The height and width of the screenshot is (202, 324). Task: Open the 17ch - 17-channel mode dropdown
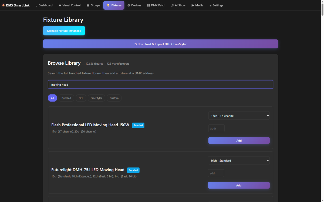(x=239, y=116)
